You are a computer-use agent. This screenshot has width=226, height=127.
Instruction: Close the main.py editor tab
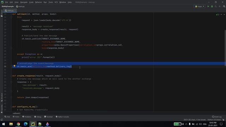click(15, 11)
